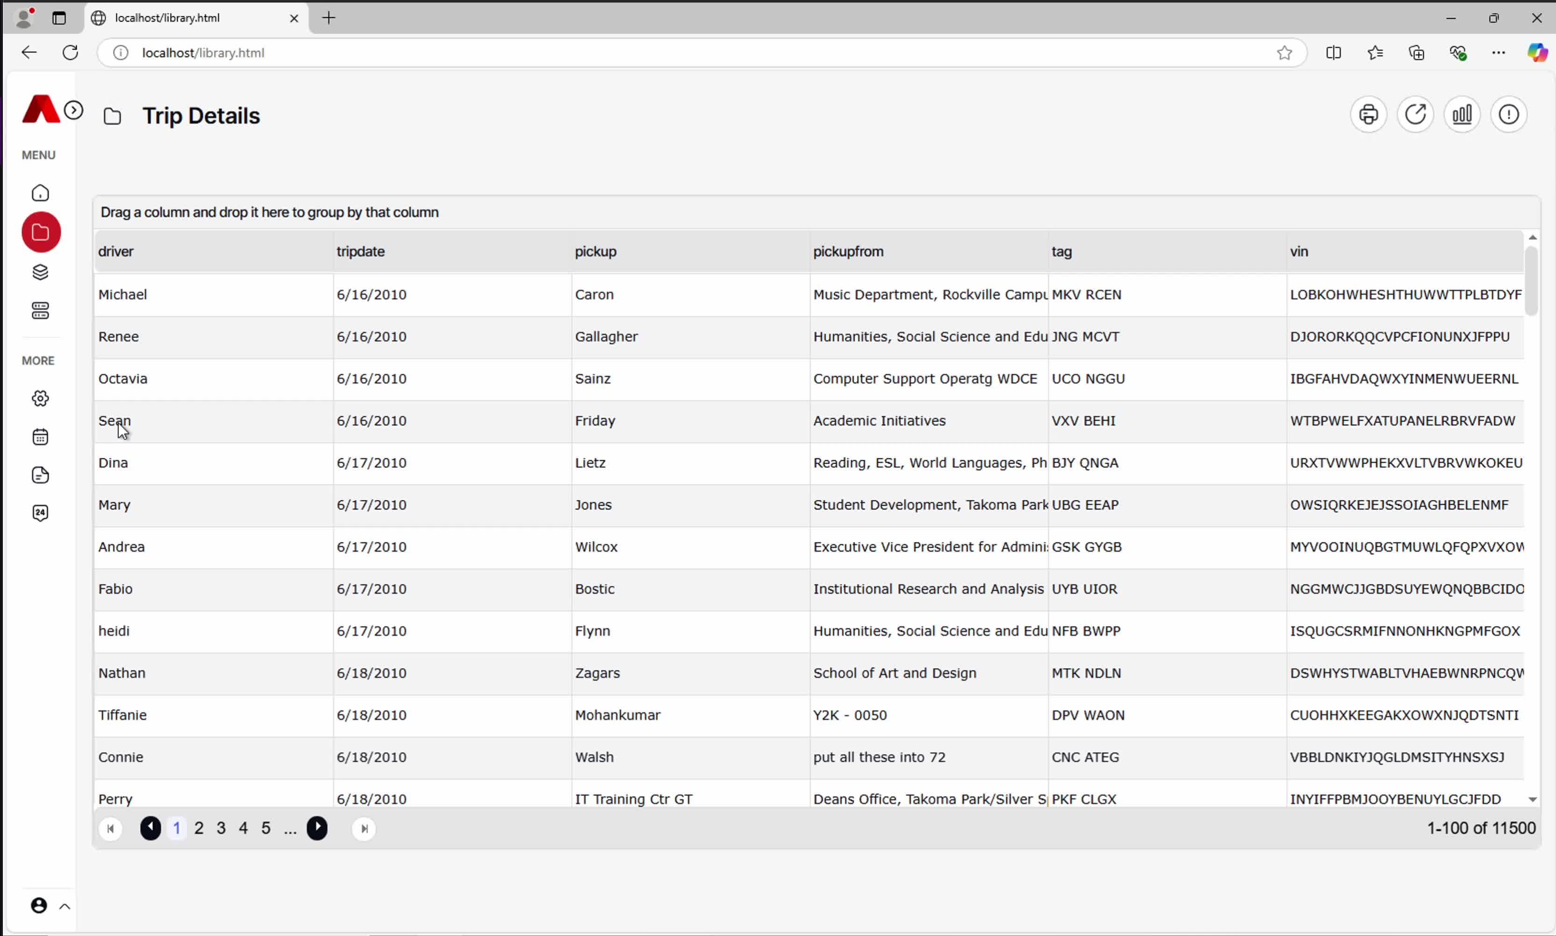Open the server/database sidebar icon

click(x=40, y=310)
